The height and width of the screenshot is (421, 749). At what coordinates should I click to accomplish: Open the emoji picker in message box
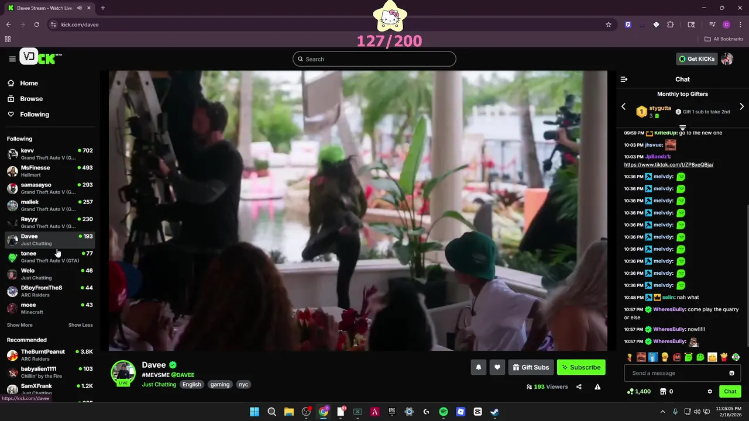[x=731, y=373]
